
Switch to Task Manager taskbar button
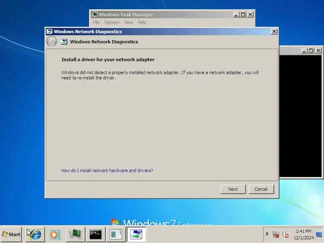[76, 234]
